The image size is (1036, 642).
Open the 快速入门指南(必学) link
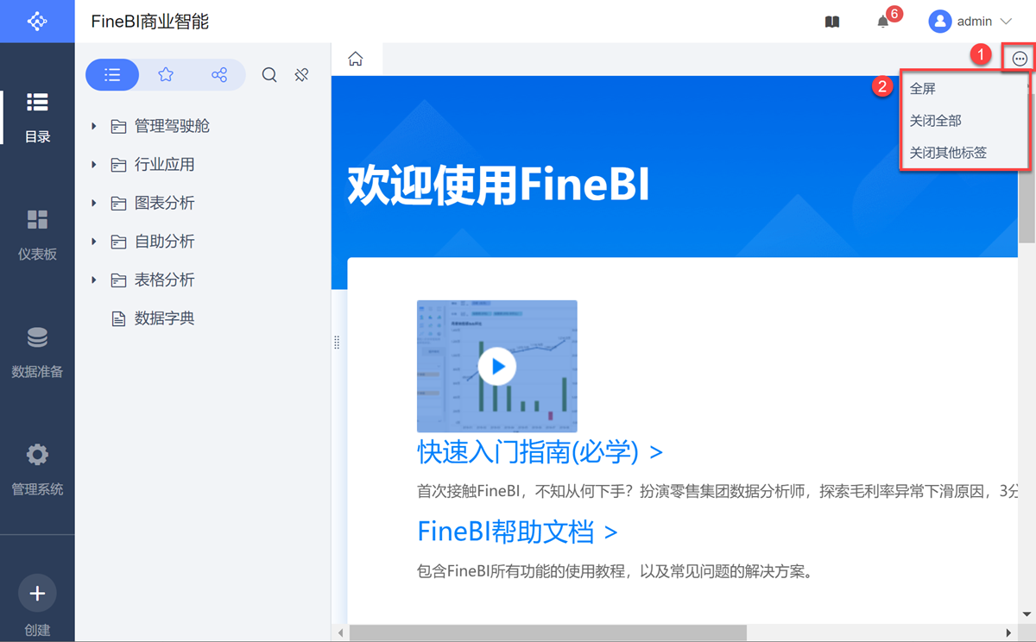pyautogui.click(x=540, y=450)
